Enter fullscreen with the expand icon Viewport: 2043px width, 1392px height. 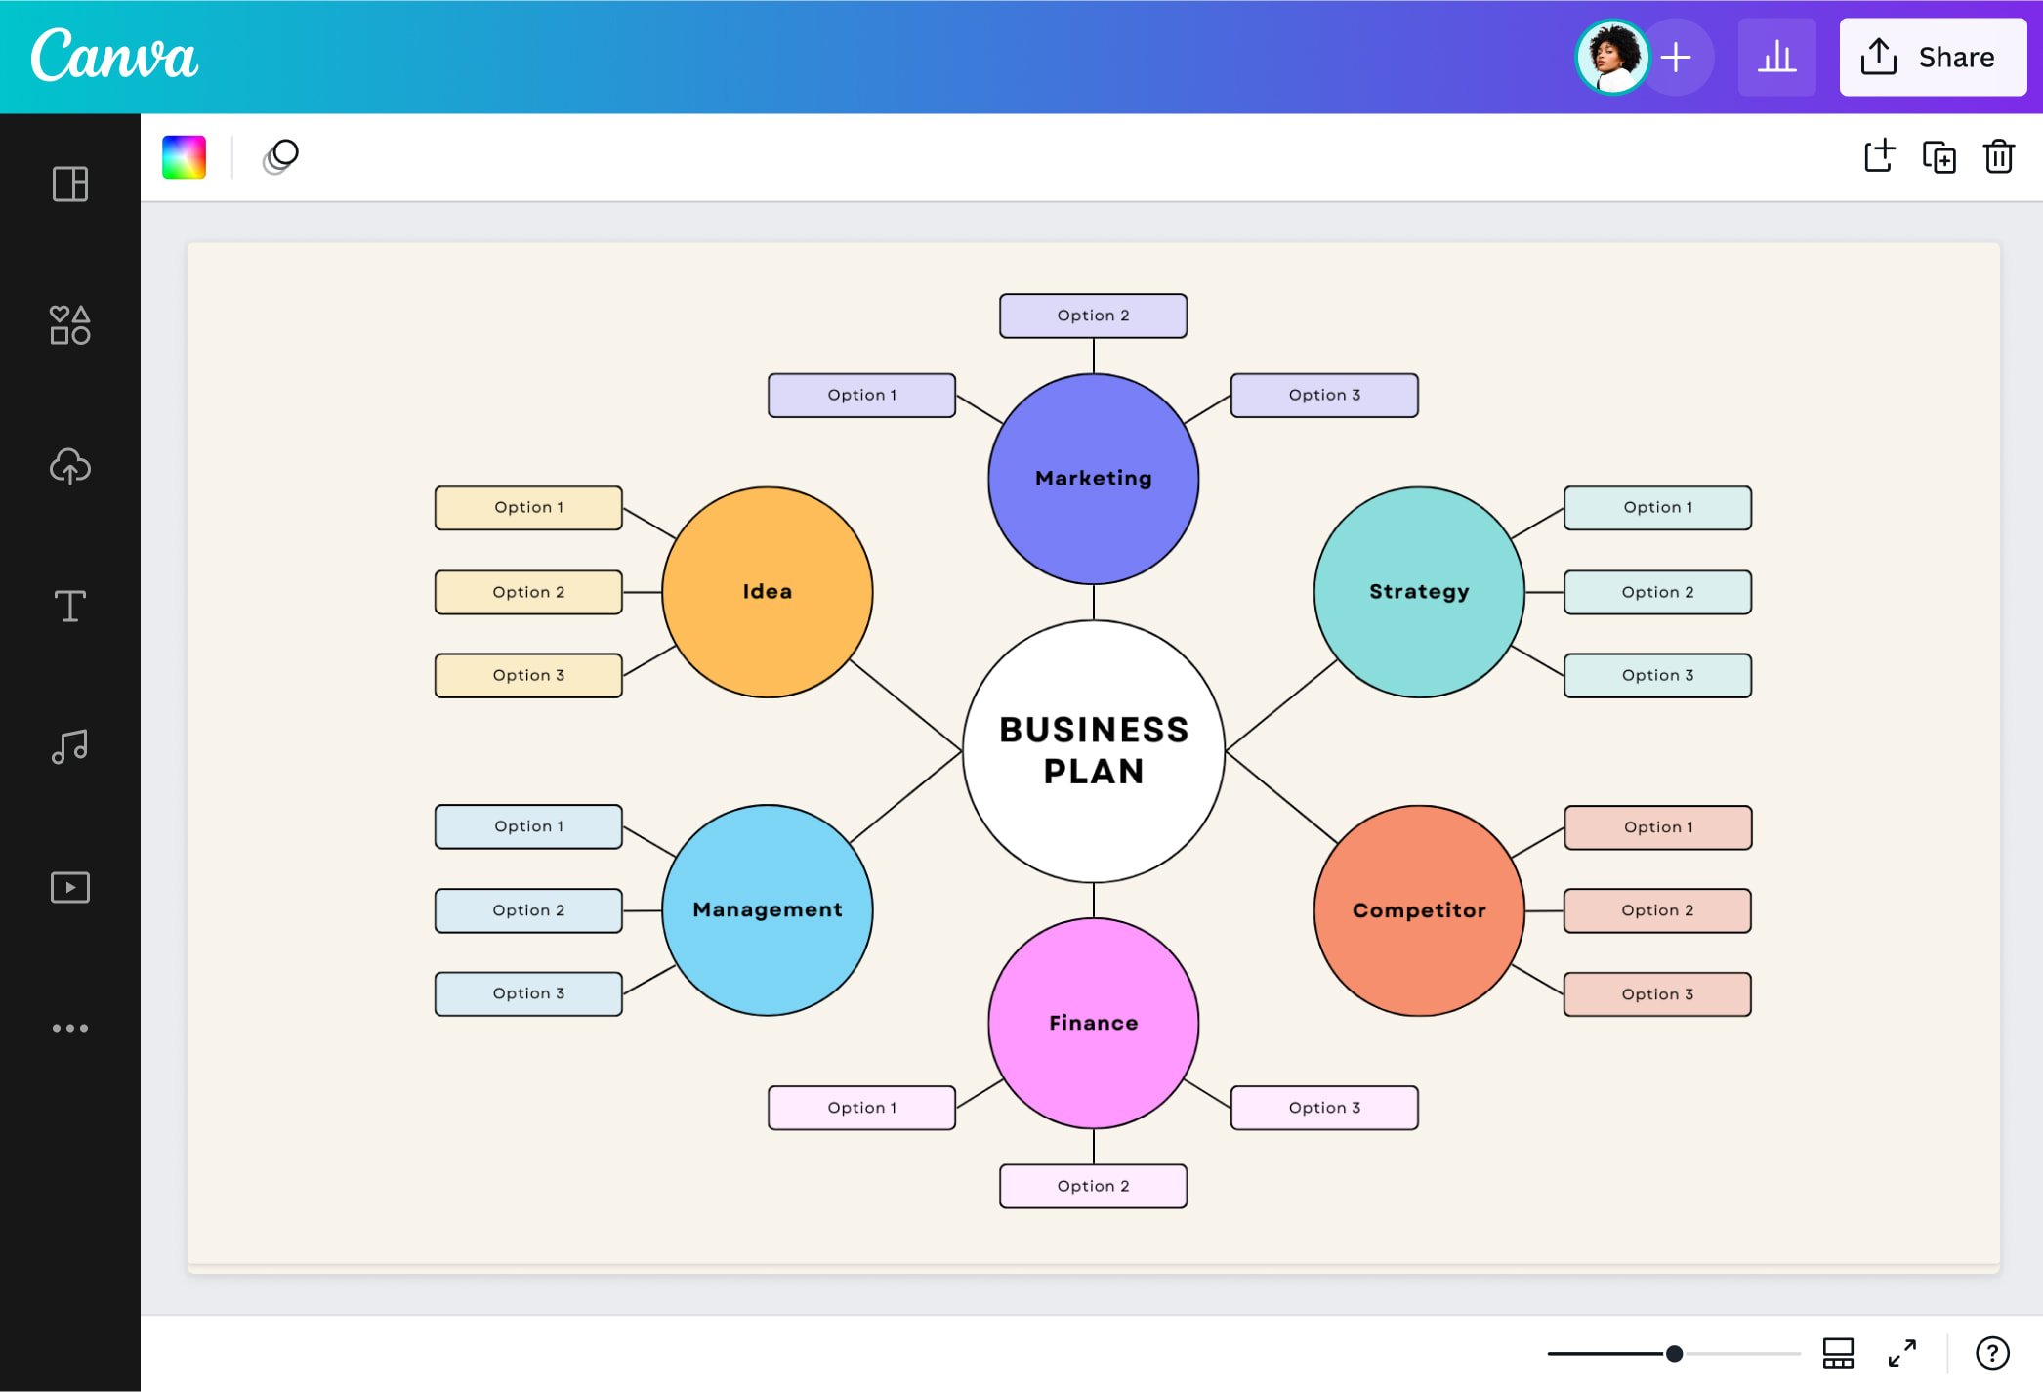(x=1902, y=1354)
